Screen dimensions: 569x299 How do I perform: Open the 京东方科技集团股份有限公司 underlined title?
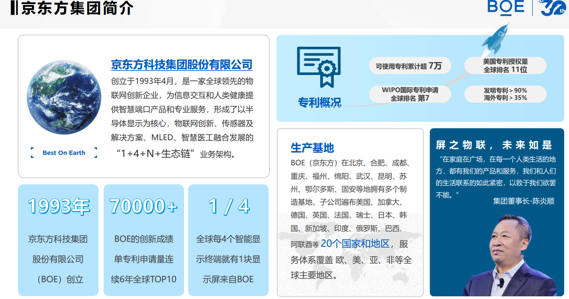tap(181, 64)
